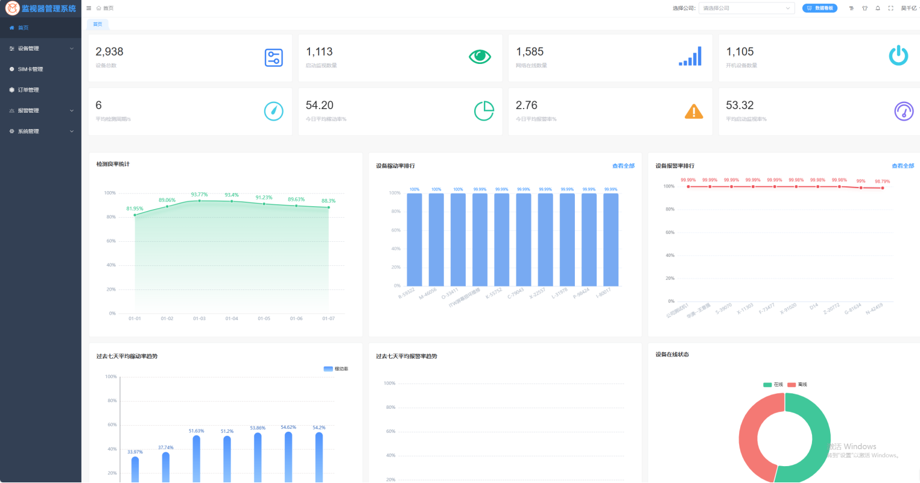
Task: Click the SIM卡管理 icon in sidebar
Action: [x=12, y=69]
